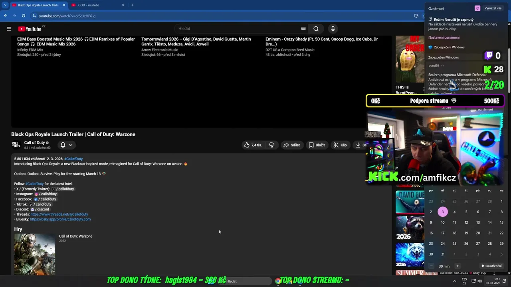Go back with browser back arrow
Screen dimensions: 511x287
pyautogui.click(x=6, y=16)
